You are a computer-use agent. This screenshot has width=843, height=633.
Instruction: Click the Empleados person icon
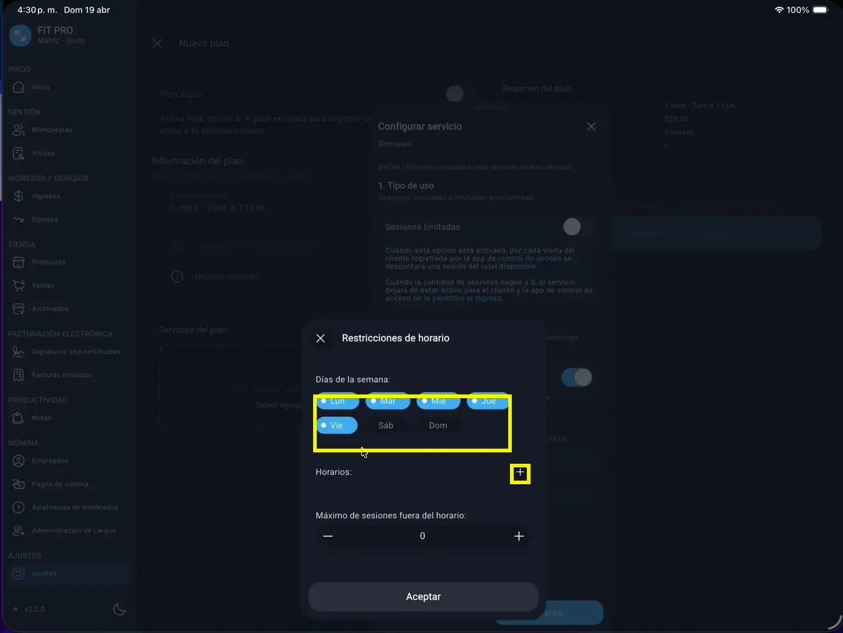[19, 461]
